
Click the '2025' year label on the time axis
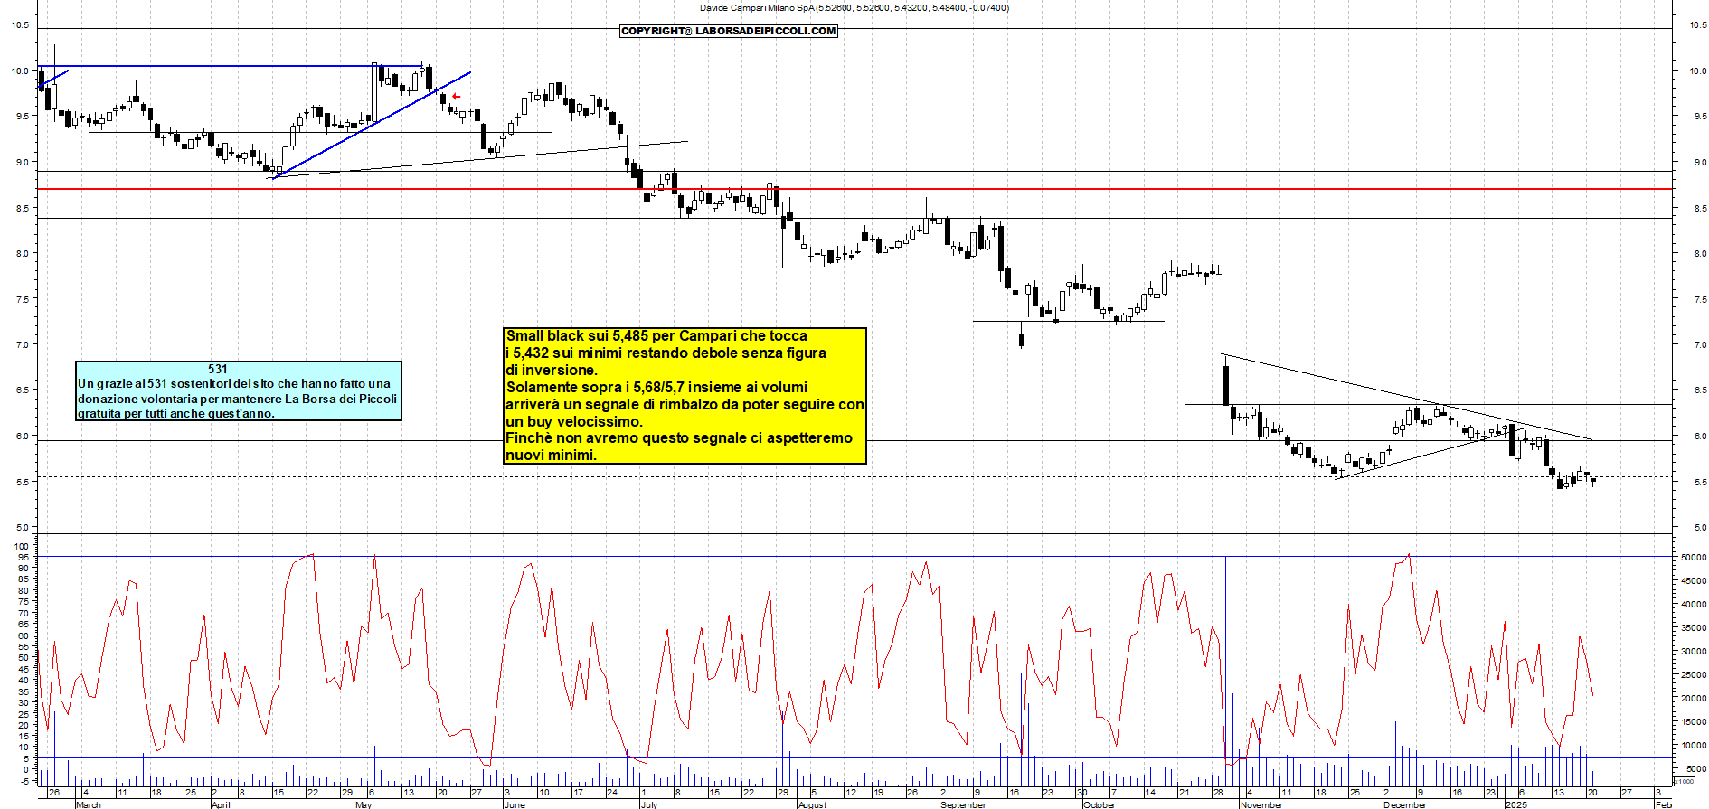coord(1516,804)
